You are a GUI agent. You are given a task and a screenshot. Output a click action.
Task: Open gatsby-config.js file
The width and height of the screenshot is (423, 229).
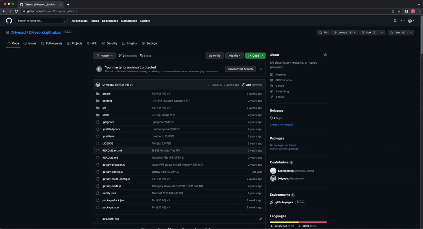112,172
